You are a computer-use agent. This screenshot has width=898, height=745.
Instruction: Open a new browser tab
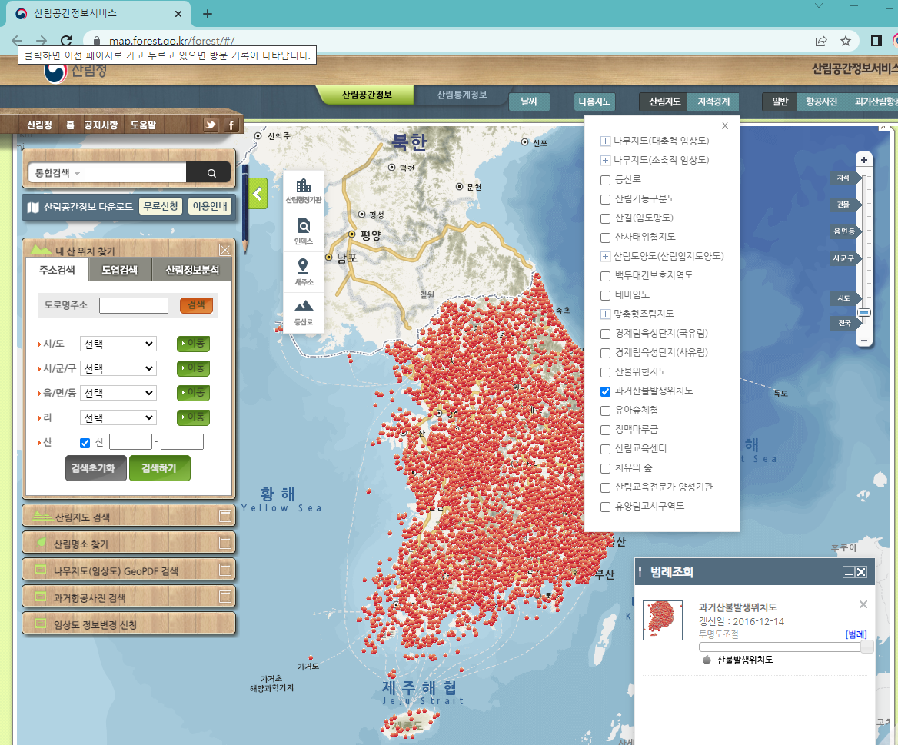(x=208, y=14)
